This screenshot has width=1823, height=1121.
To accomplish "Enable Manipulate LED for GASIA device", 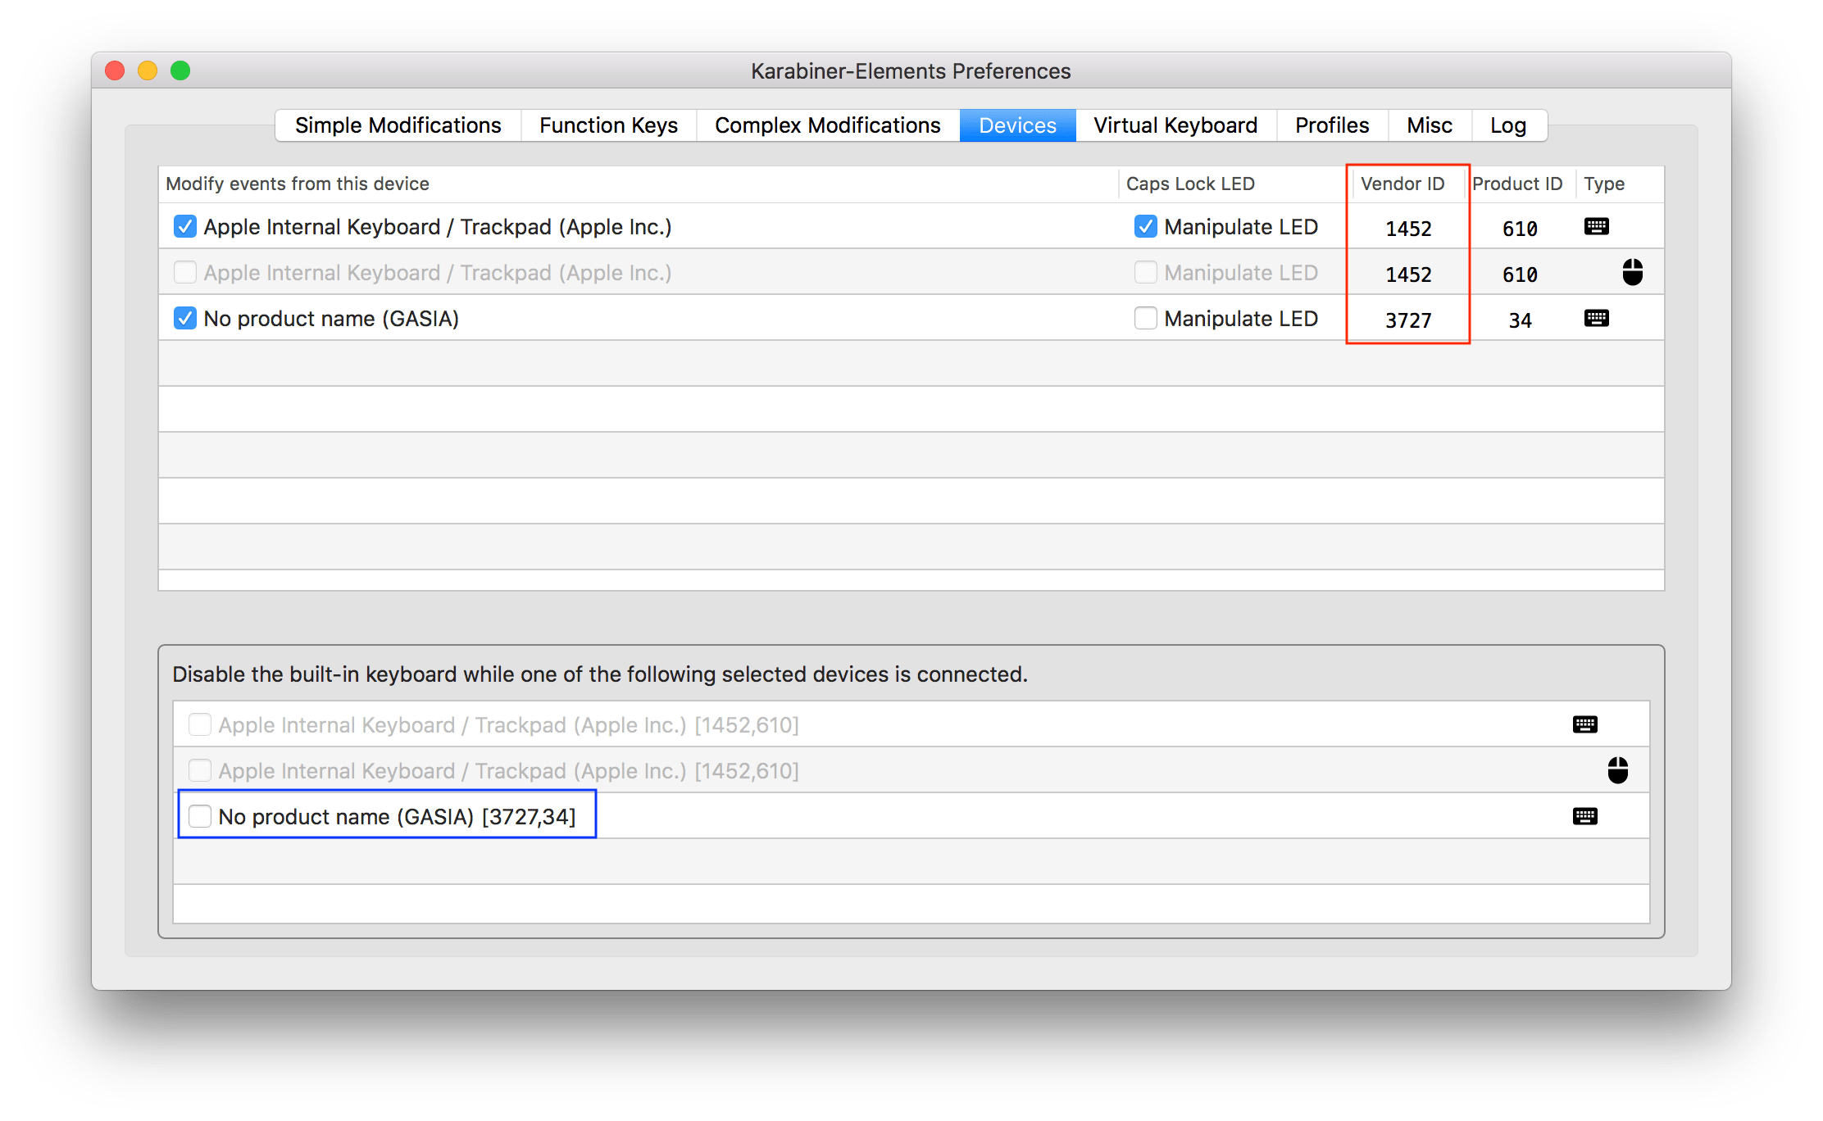I will tap(1145, 319).
